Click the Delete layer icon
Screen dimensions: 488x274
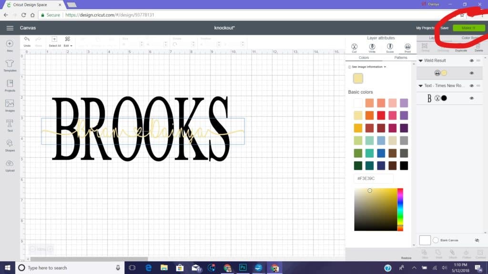point(478,47)
